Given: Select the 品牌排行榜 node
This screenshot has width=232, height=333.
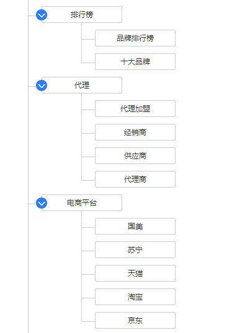Looking at the screenshot, I should pyautogui.click(x=135, y=38).
